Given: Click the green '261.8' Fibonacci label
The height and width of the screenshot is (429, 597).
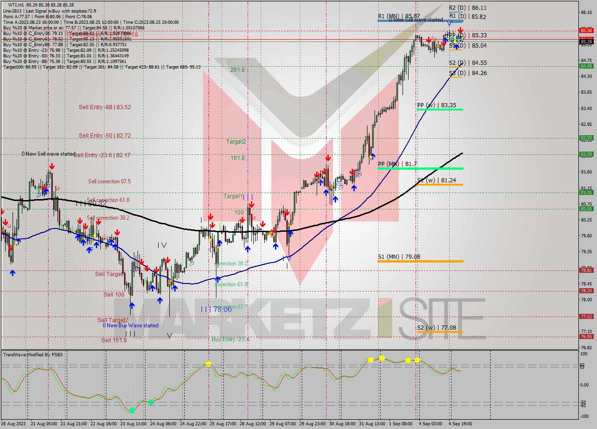Looking at the screenshot, I should click(237, 70).
